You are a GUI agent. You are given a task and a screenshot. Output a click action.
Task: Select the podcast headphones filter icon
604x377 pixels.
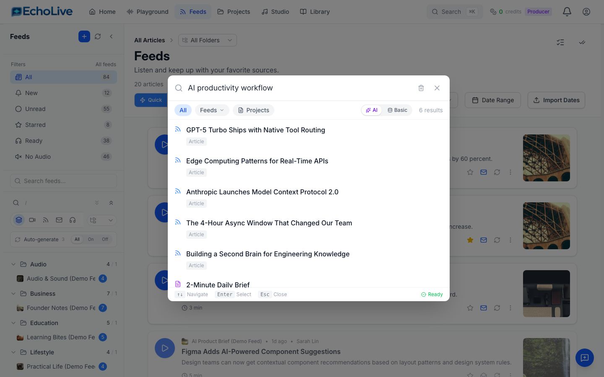[72, 220]
